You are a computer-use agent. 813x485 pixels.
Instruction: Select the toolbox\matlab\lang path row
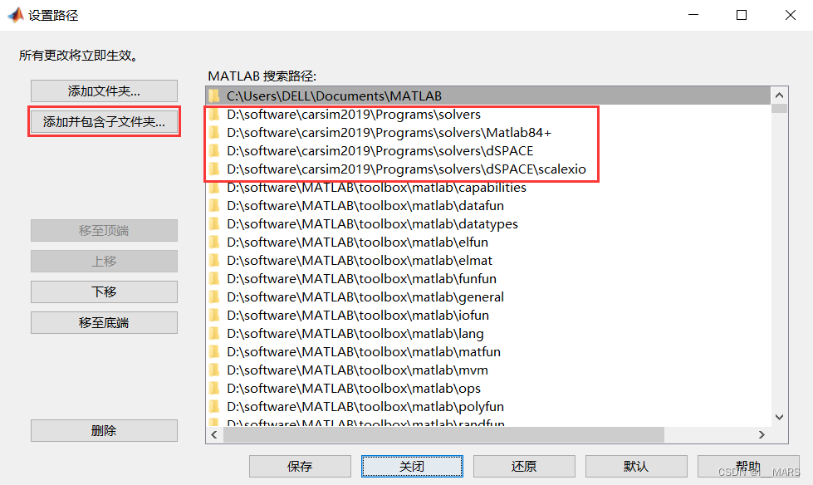[488, 334]
